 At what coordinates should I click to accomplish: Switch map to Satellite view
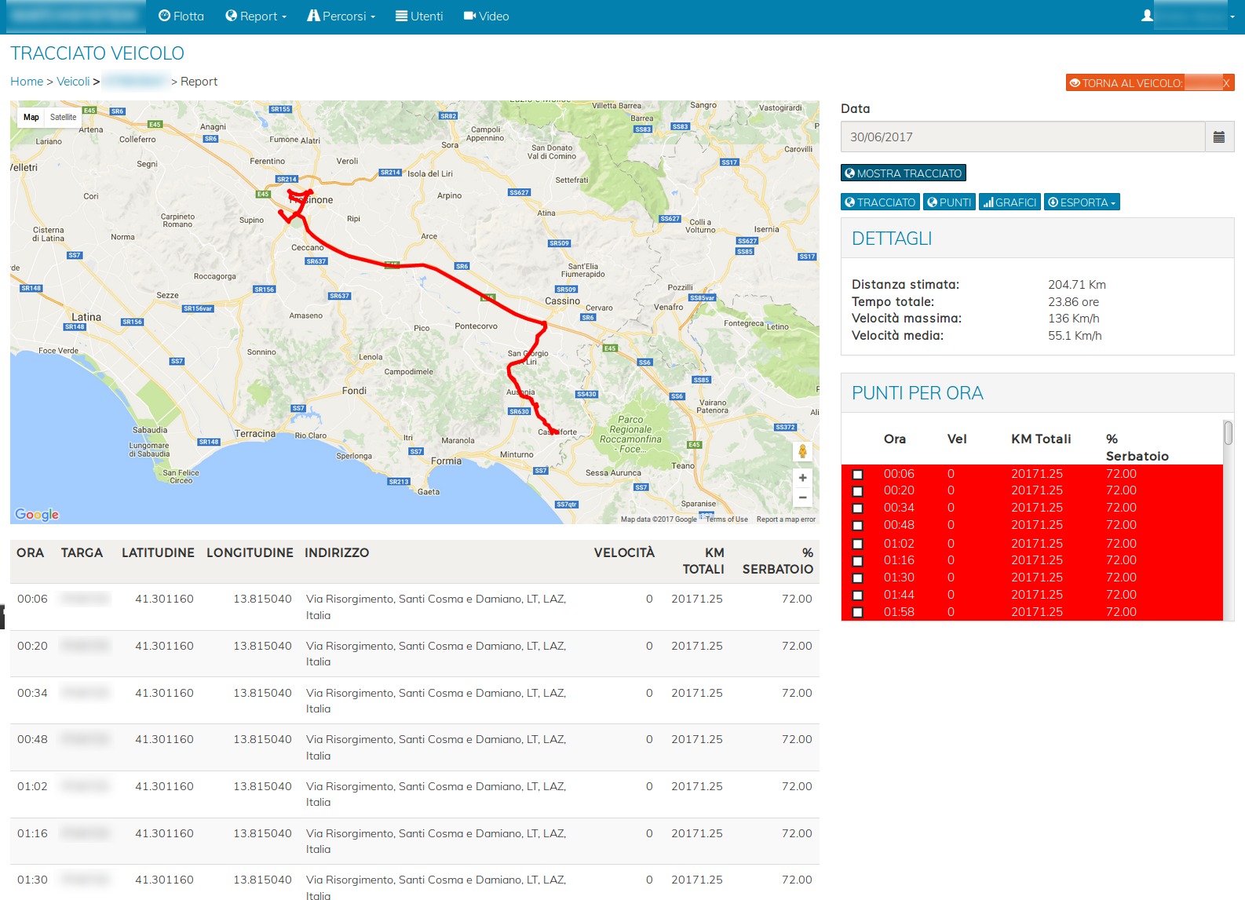tap(64, 118)
